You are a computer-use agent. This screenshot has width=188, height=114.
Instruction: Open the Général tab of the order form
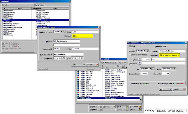point(142,46)
